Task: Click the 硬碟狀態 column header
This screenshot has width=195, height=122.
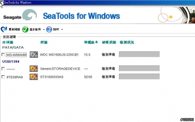Action: (x=109, y=42)
